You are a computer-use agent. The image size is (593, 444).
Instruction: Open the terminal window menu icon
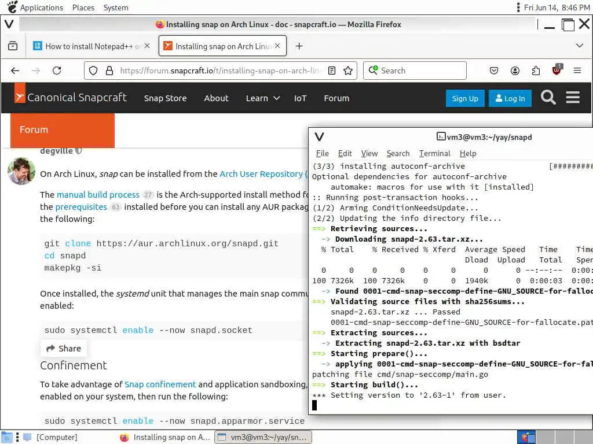pos(319,136)
